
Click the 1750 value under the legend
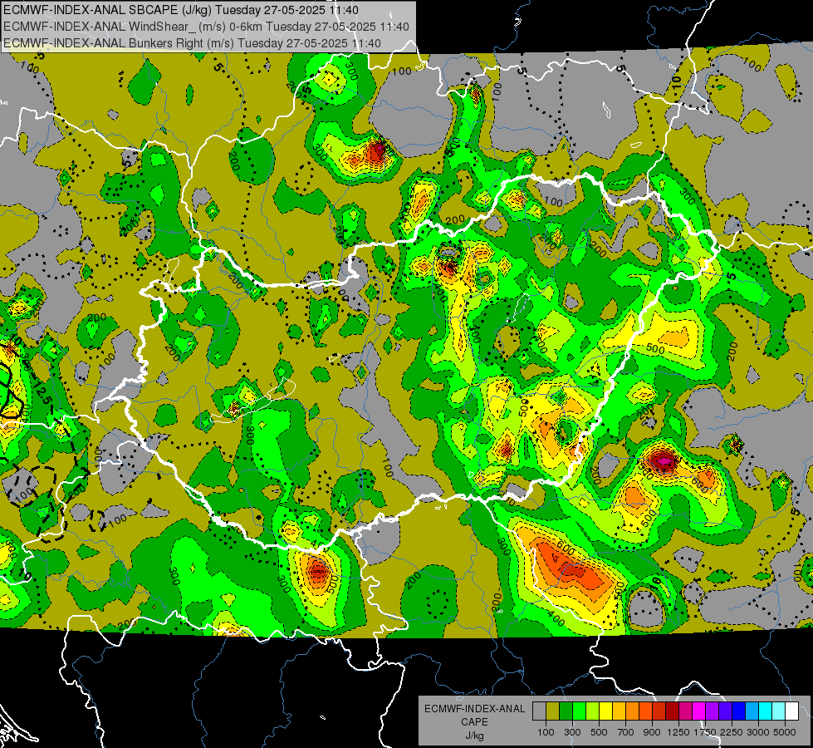pos(706,732)
